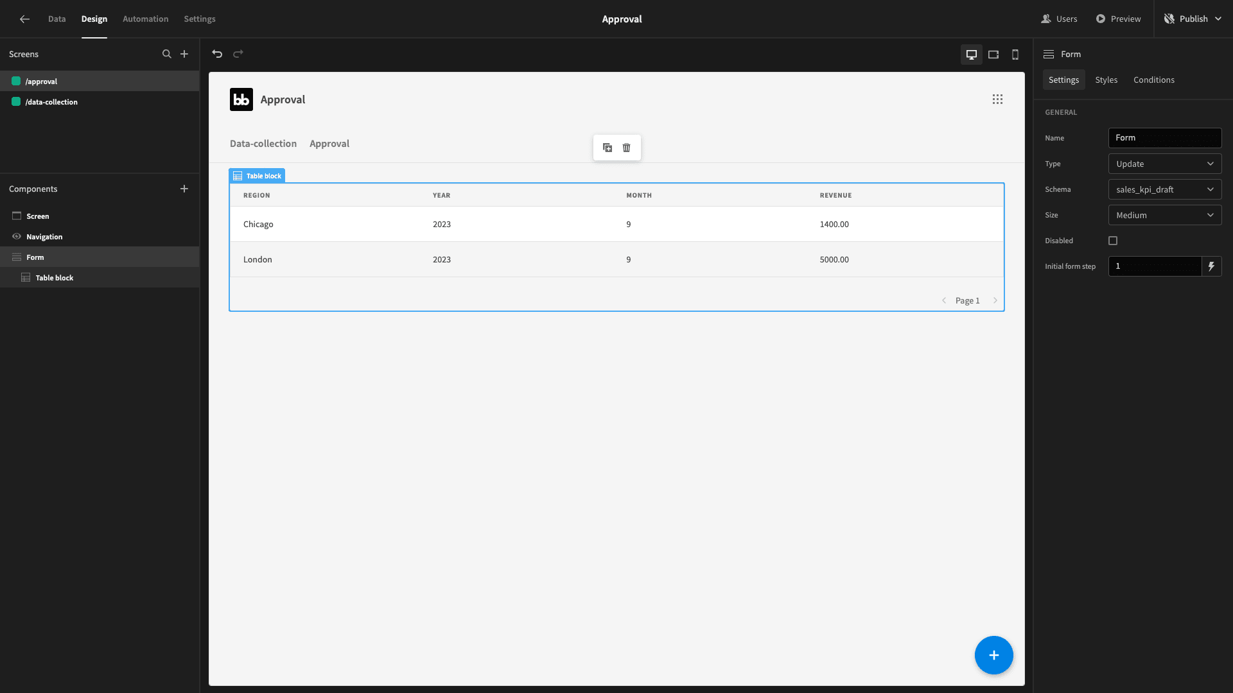Switch to mobile preview icon
The image size is (1233, 693).
[x=1015, y=55]
